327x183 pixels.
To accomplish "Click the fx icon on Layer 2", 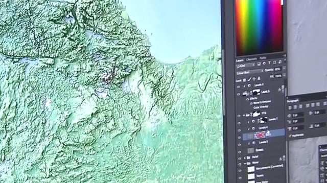I will pos(279,89).
